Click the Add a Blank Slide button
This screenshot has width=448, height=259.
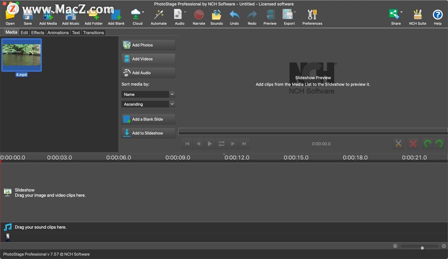click(x=148, y=119)
